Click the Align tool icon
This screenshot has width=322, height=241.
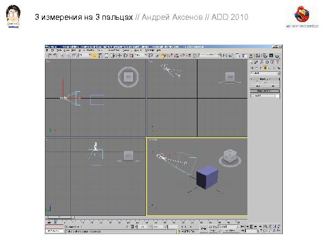pyautogui.click(x=230, y=56)
